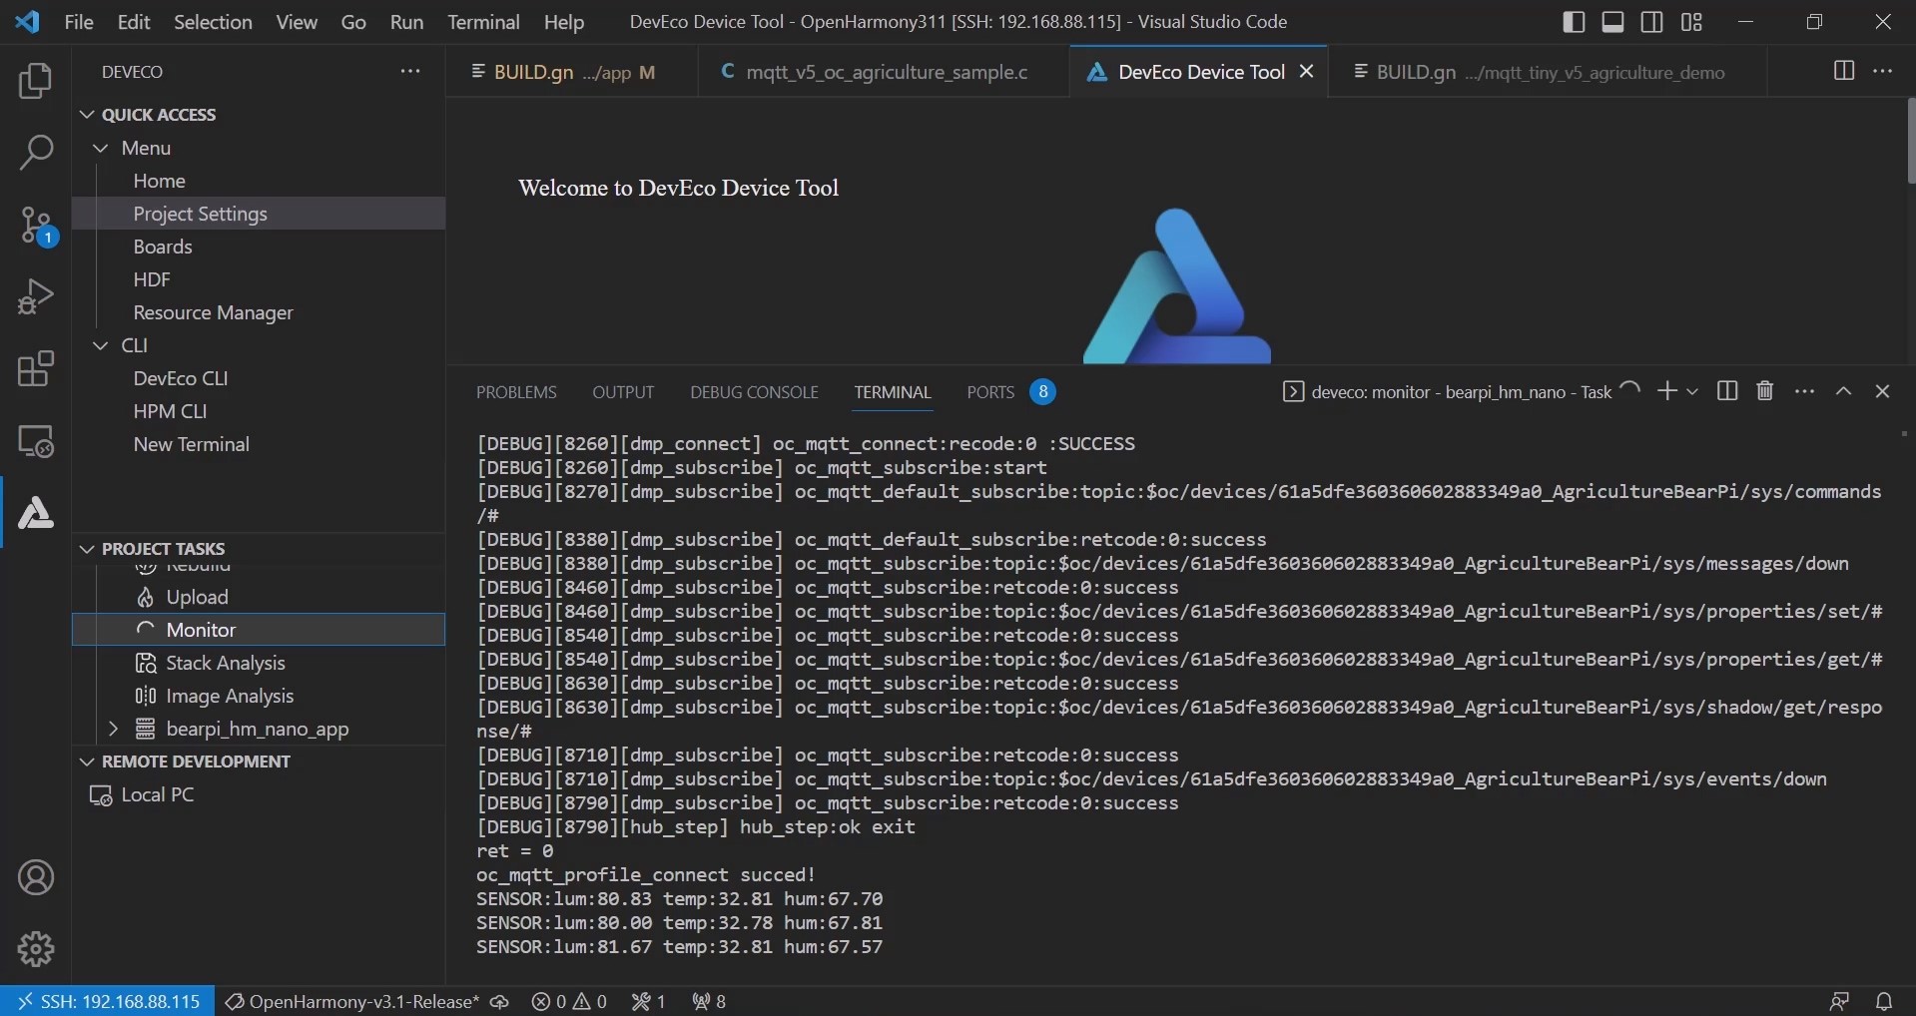Open the Extensions view

coord(36,368)
